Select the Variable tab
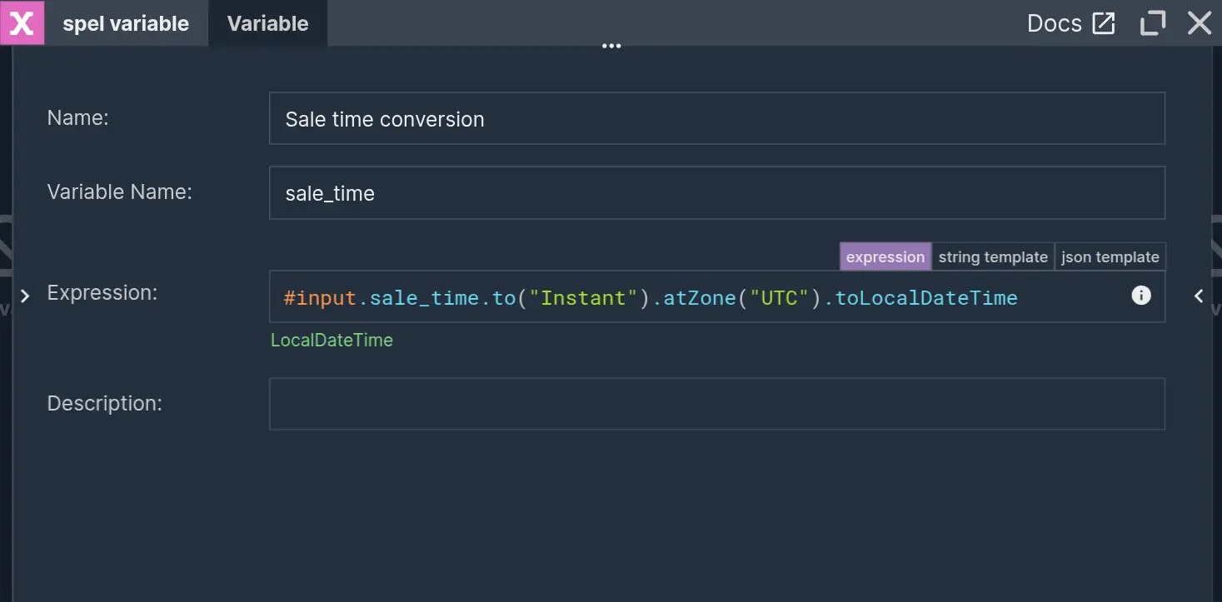 pos(268,23)
